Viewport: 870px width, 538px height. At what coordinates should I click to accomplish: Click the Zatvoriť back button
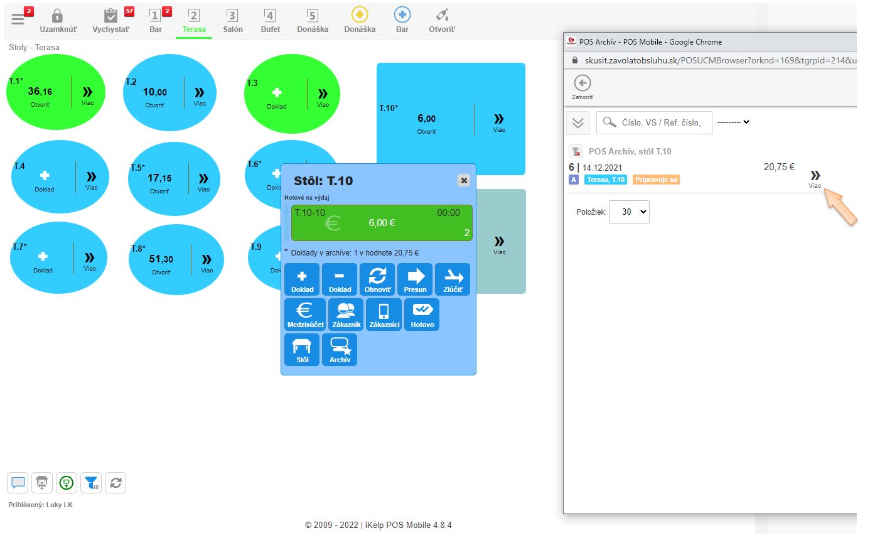pos(582,87)
